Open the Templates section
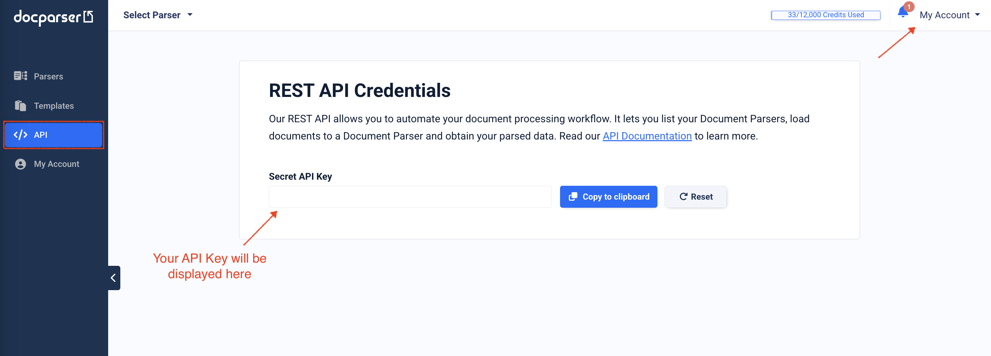 point(54,105)
